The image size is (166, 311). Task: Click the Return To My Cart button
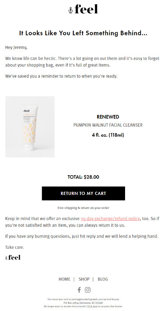pos(83,193)
